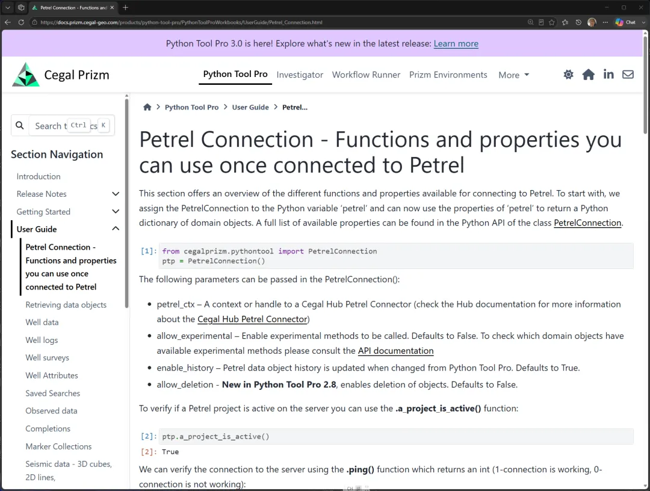650x491 pixels.
Task: Open the Investigator nav item
Action: pyautogui.click(x=300, y=75)
